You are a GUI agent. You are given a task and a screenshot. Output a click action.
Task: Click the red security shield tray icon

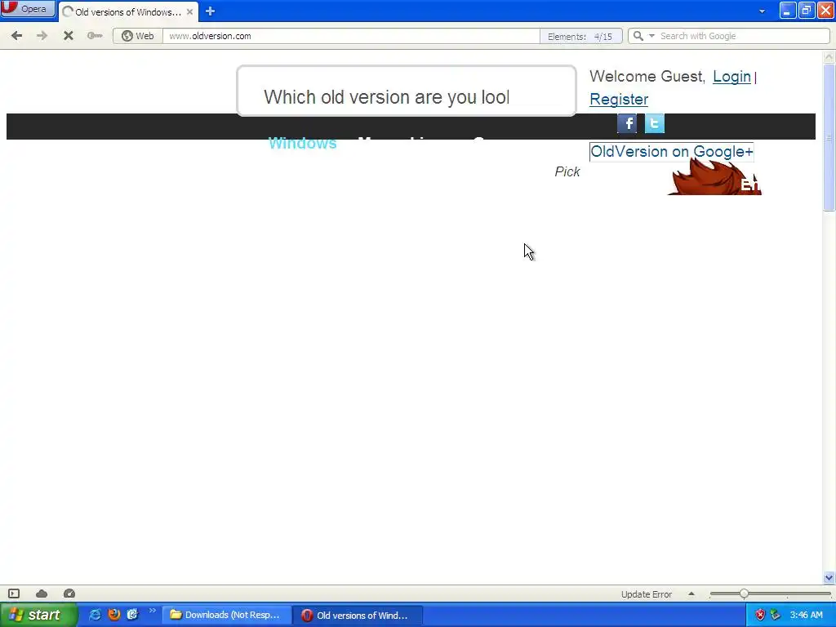pos(760,615)
